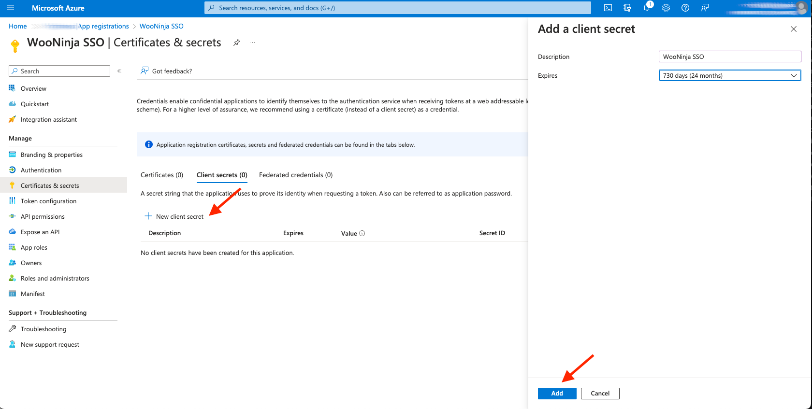Open portal settings gear
812x409 pixels.
click(666, 8)
